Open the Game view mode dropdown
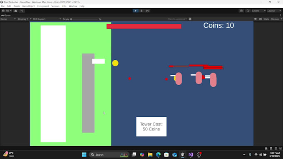 click(x=8, y=19)
